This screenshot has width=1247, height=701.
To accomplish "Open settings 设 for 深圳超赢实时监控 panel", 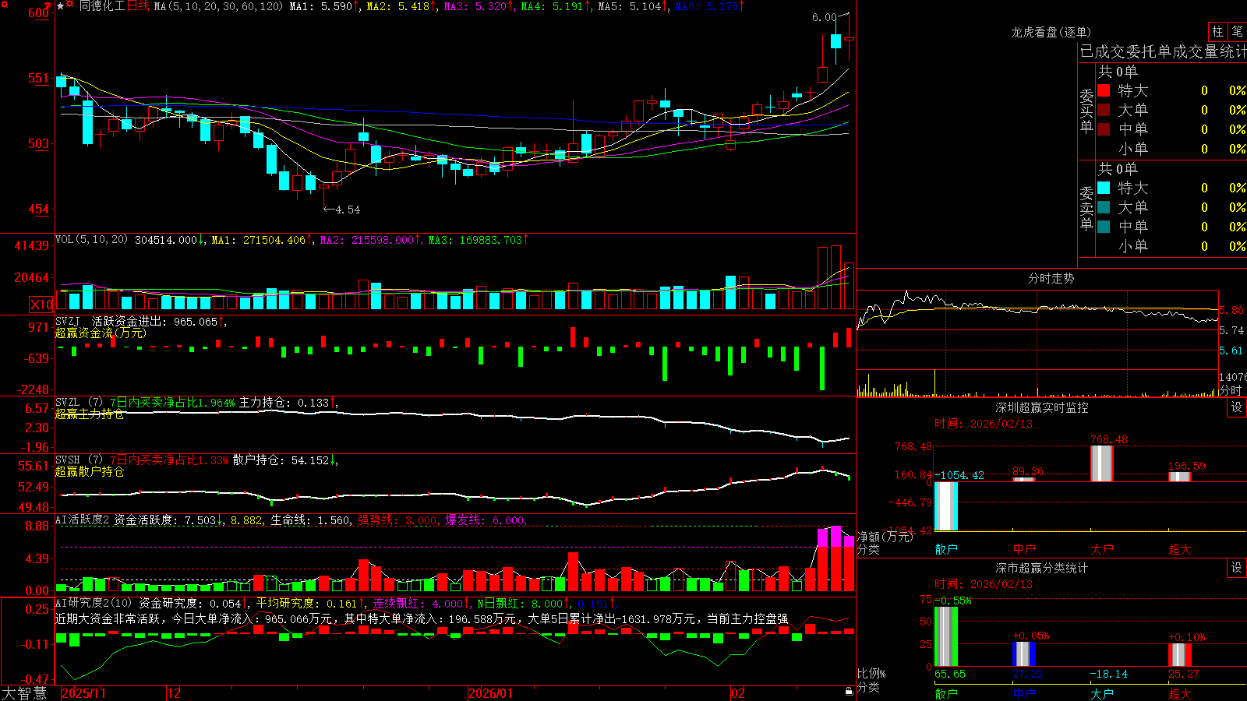I will point(1237,407).
